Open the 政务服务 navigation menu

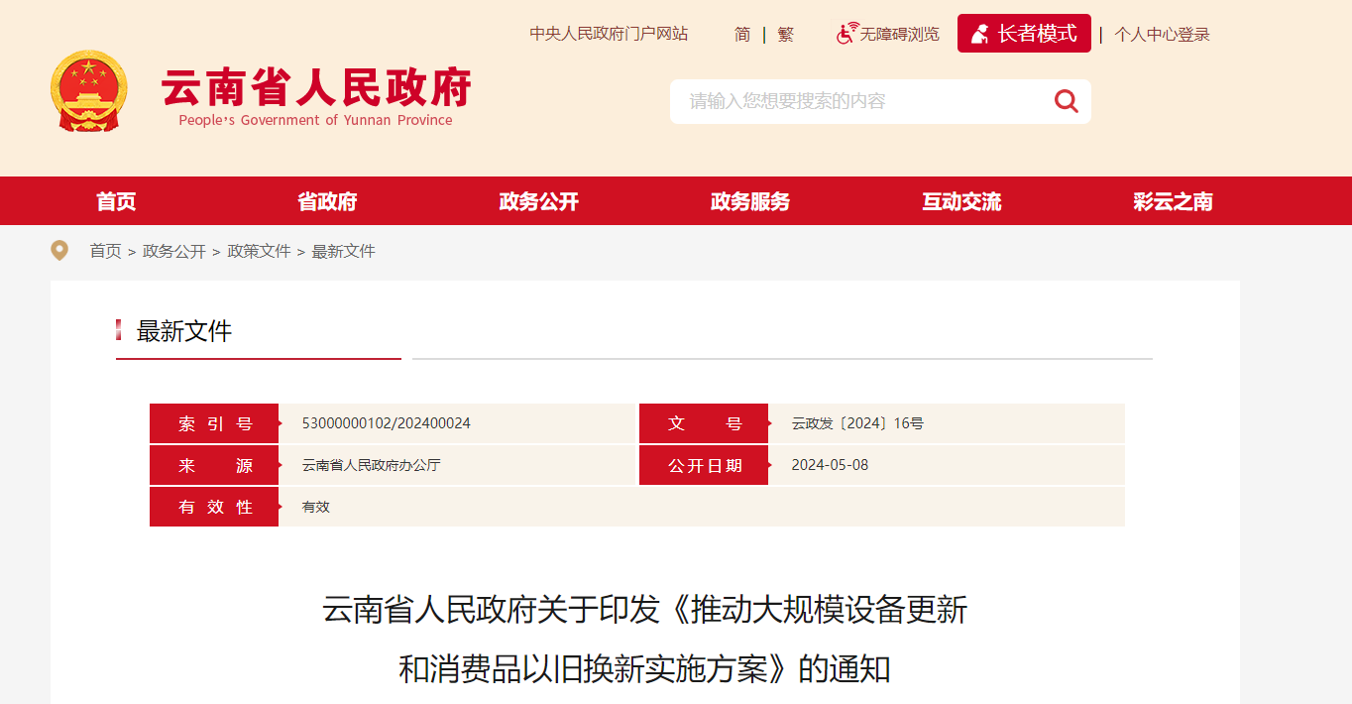(x=749, y=202)
